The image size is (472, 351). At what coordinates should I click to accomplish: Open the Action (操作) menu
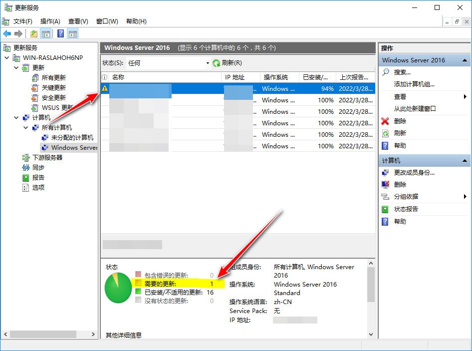(x=50, y=21)
